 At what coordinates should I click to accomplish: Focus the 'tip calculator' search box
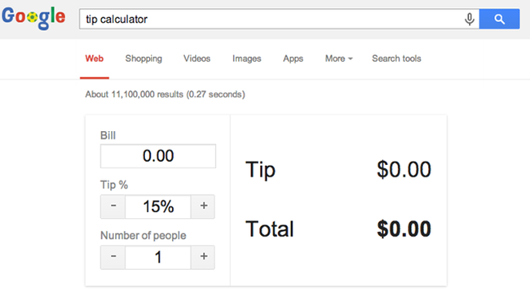(271, 19)
